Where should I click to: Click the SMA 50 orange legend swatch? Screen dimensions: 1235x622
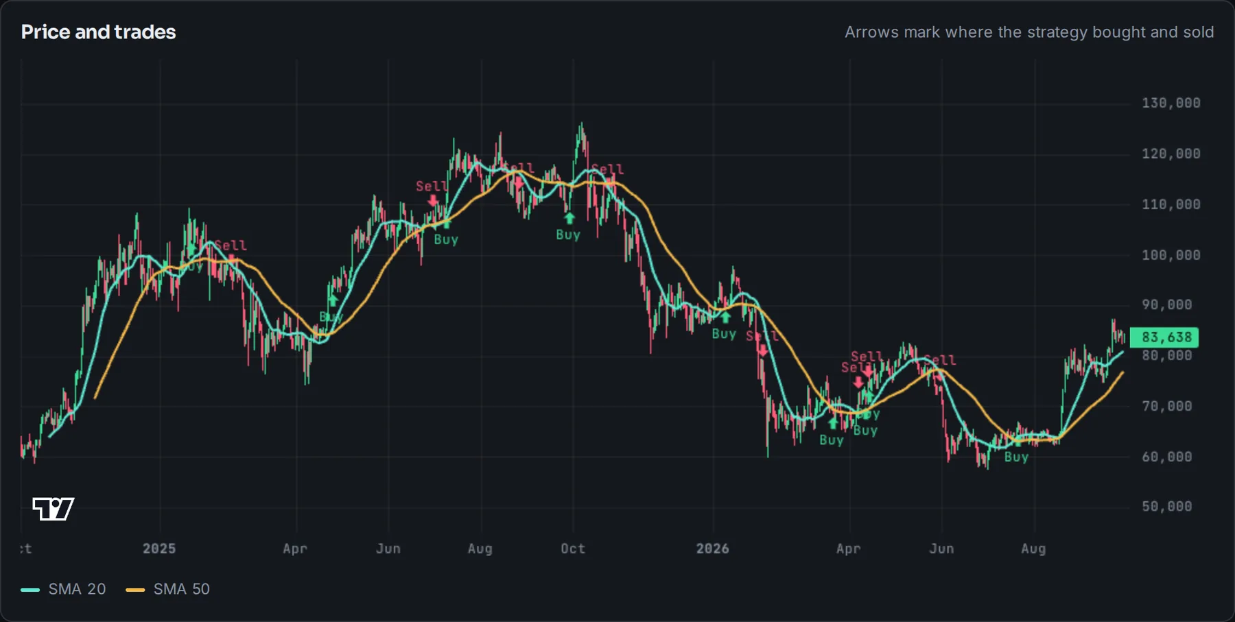tap(135, 590)
